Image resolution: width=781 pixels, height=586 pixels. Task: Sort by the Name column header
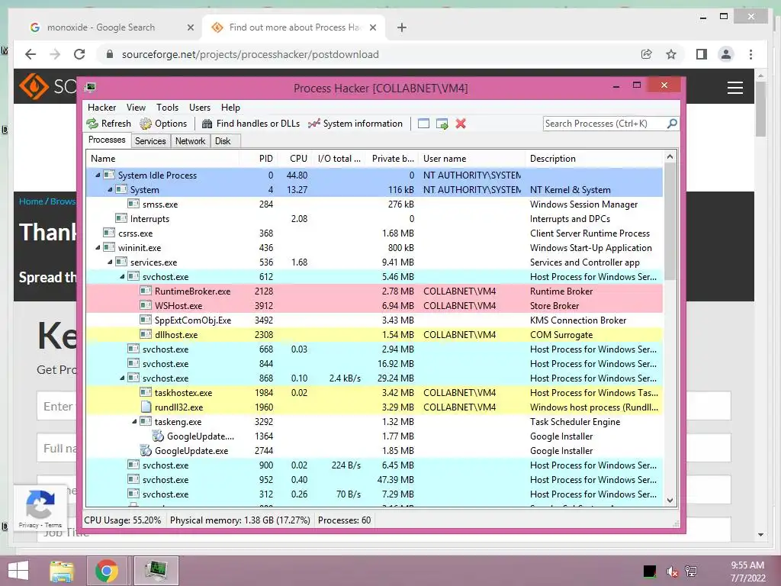(162, 159)
